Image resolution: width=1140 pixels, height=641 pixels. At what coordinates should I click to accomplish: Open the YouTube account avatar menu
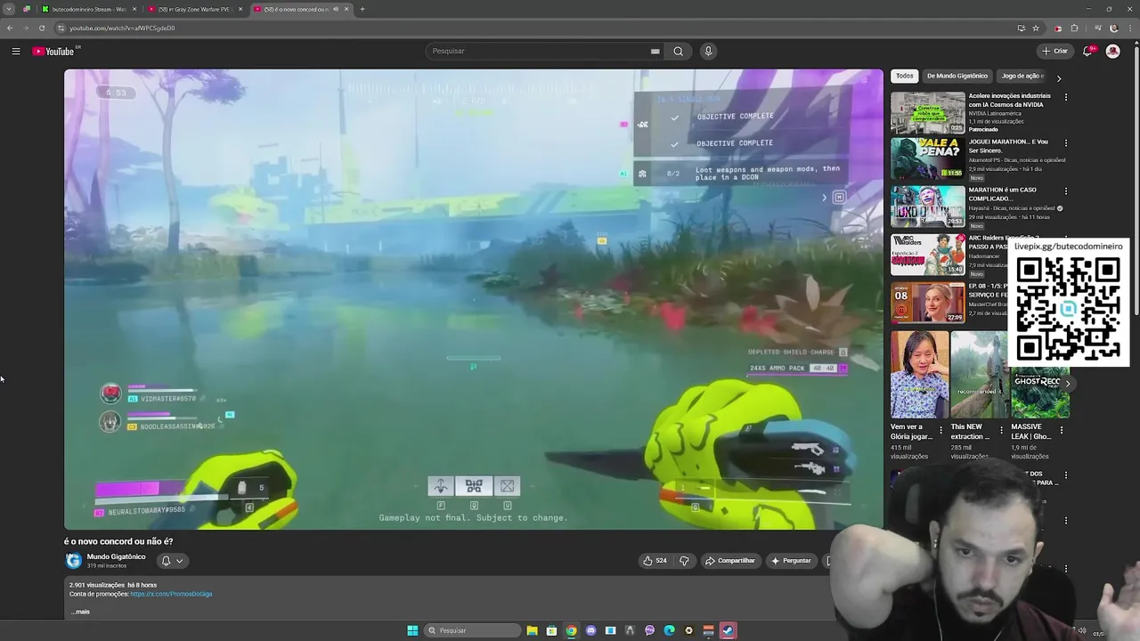click(x=1112, y=51)
